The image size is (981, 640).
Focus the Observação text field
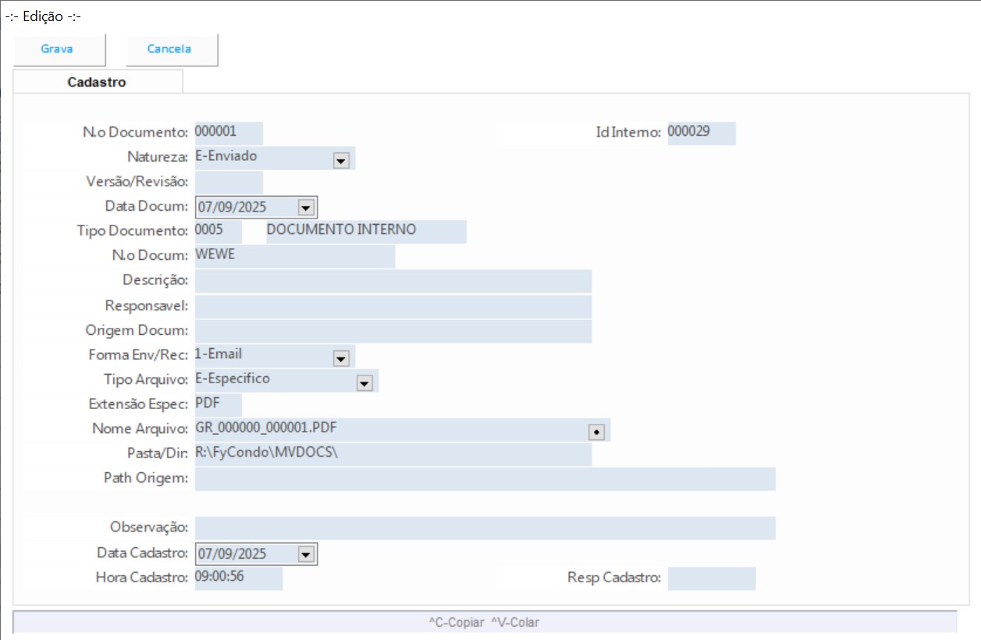[x=485, y=528]
